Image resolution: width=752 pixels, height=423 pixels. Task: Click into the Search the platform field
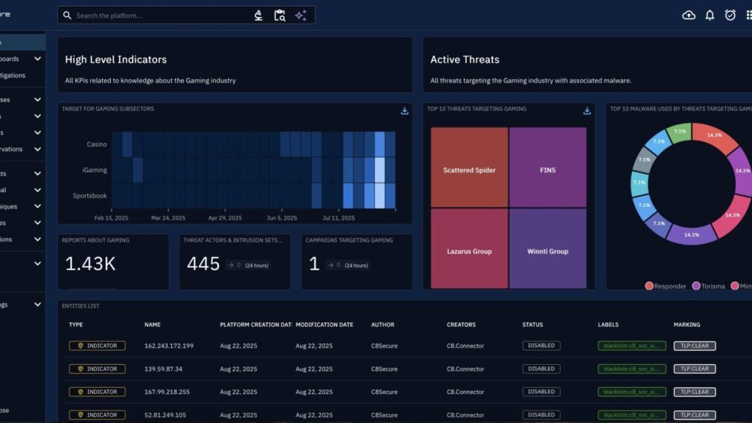(160, 16)
